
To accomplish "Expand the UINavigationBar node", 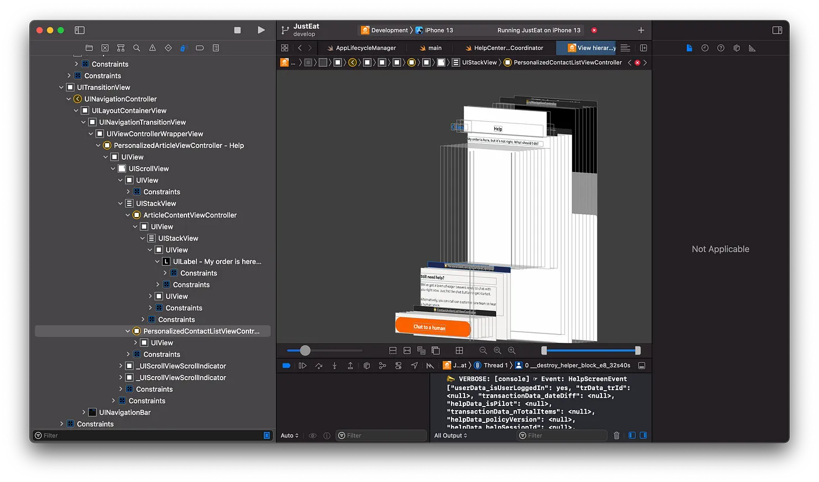I will (x=84, y=412).
